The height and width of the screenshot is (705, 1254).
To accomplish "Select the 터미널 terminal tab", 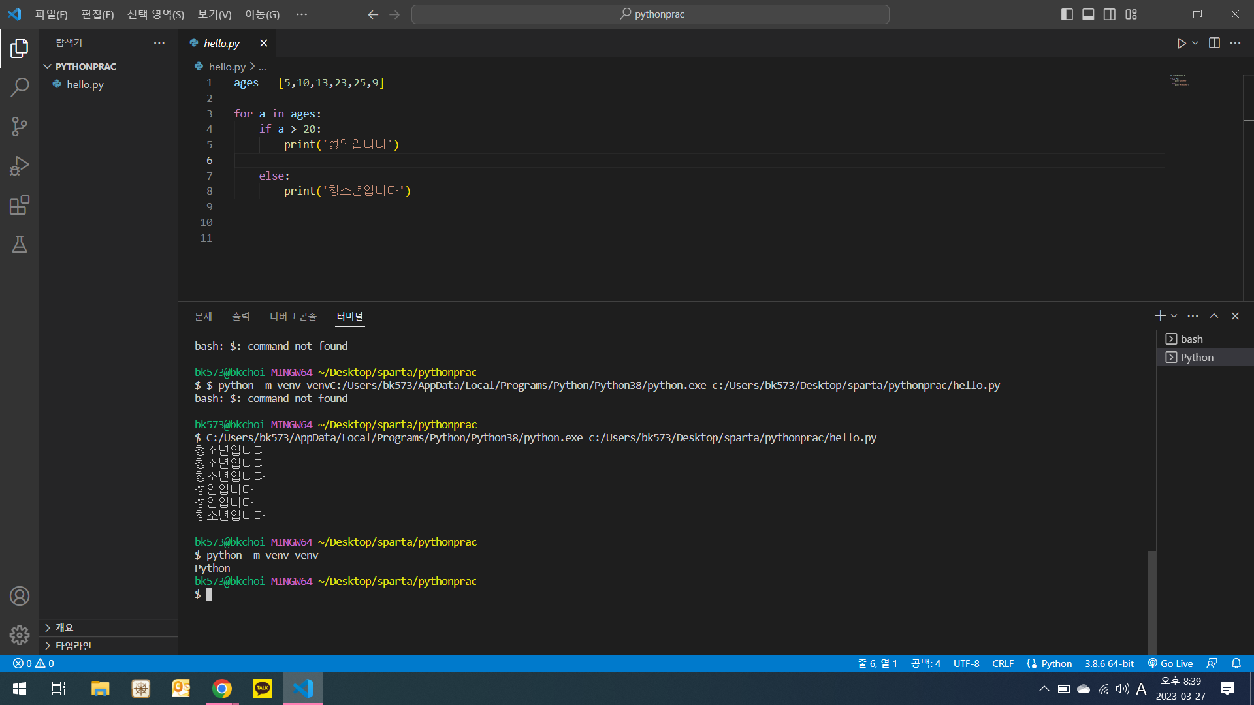I will (x=350, y=316).
